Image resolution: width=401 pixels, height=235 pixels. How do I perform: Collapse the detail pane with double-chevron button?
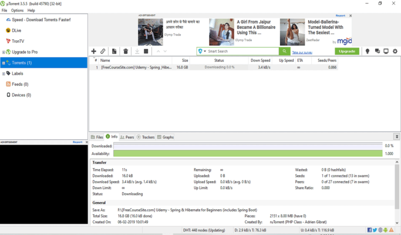(397, 137)
